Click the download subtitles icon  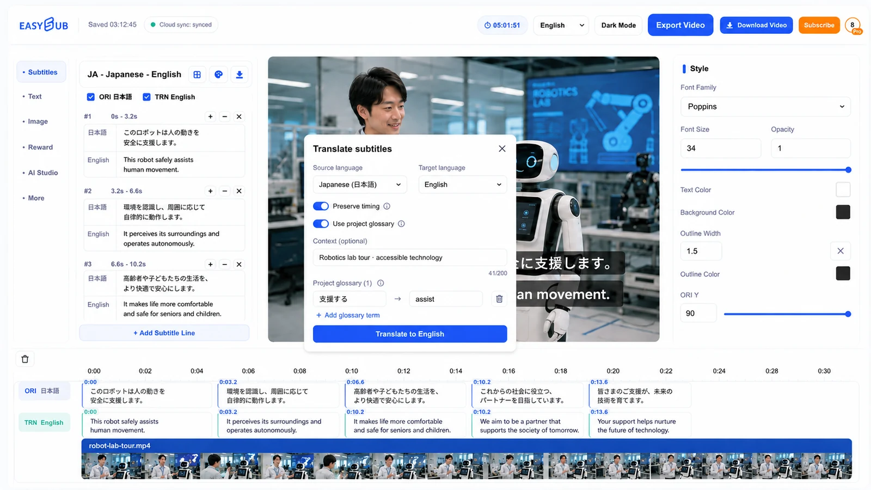click(x=240, y=75)
